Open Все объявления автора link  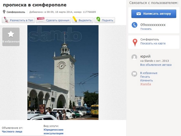(156, 65)
